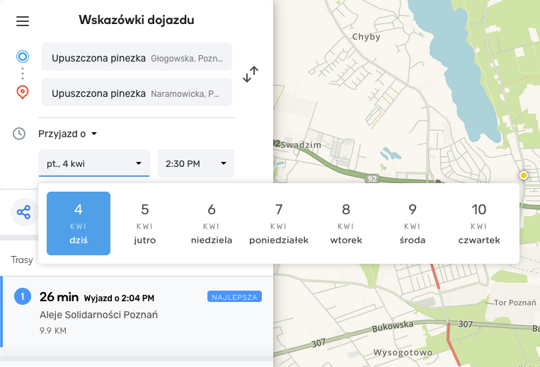Expand the Przyjazd o dropdown

pyautogui.click(x=67, y=134)
